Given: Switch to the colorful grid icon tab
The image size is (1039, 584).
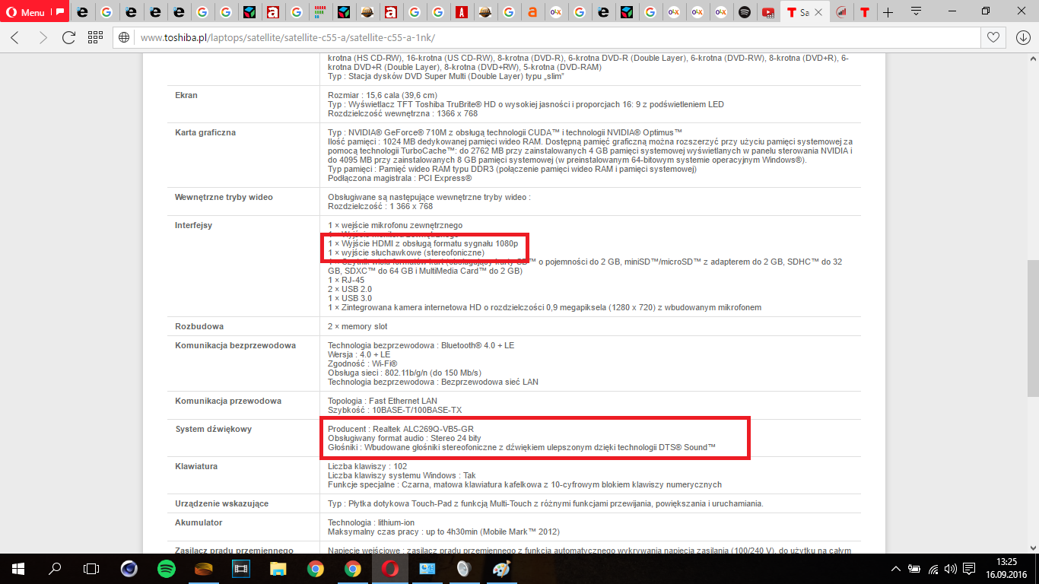Looking at the screenshot, I should pos(320,12).
